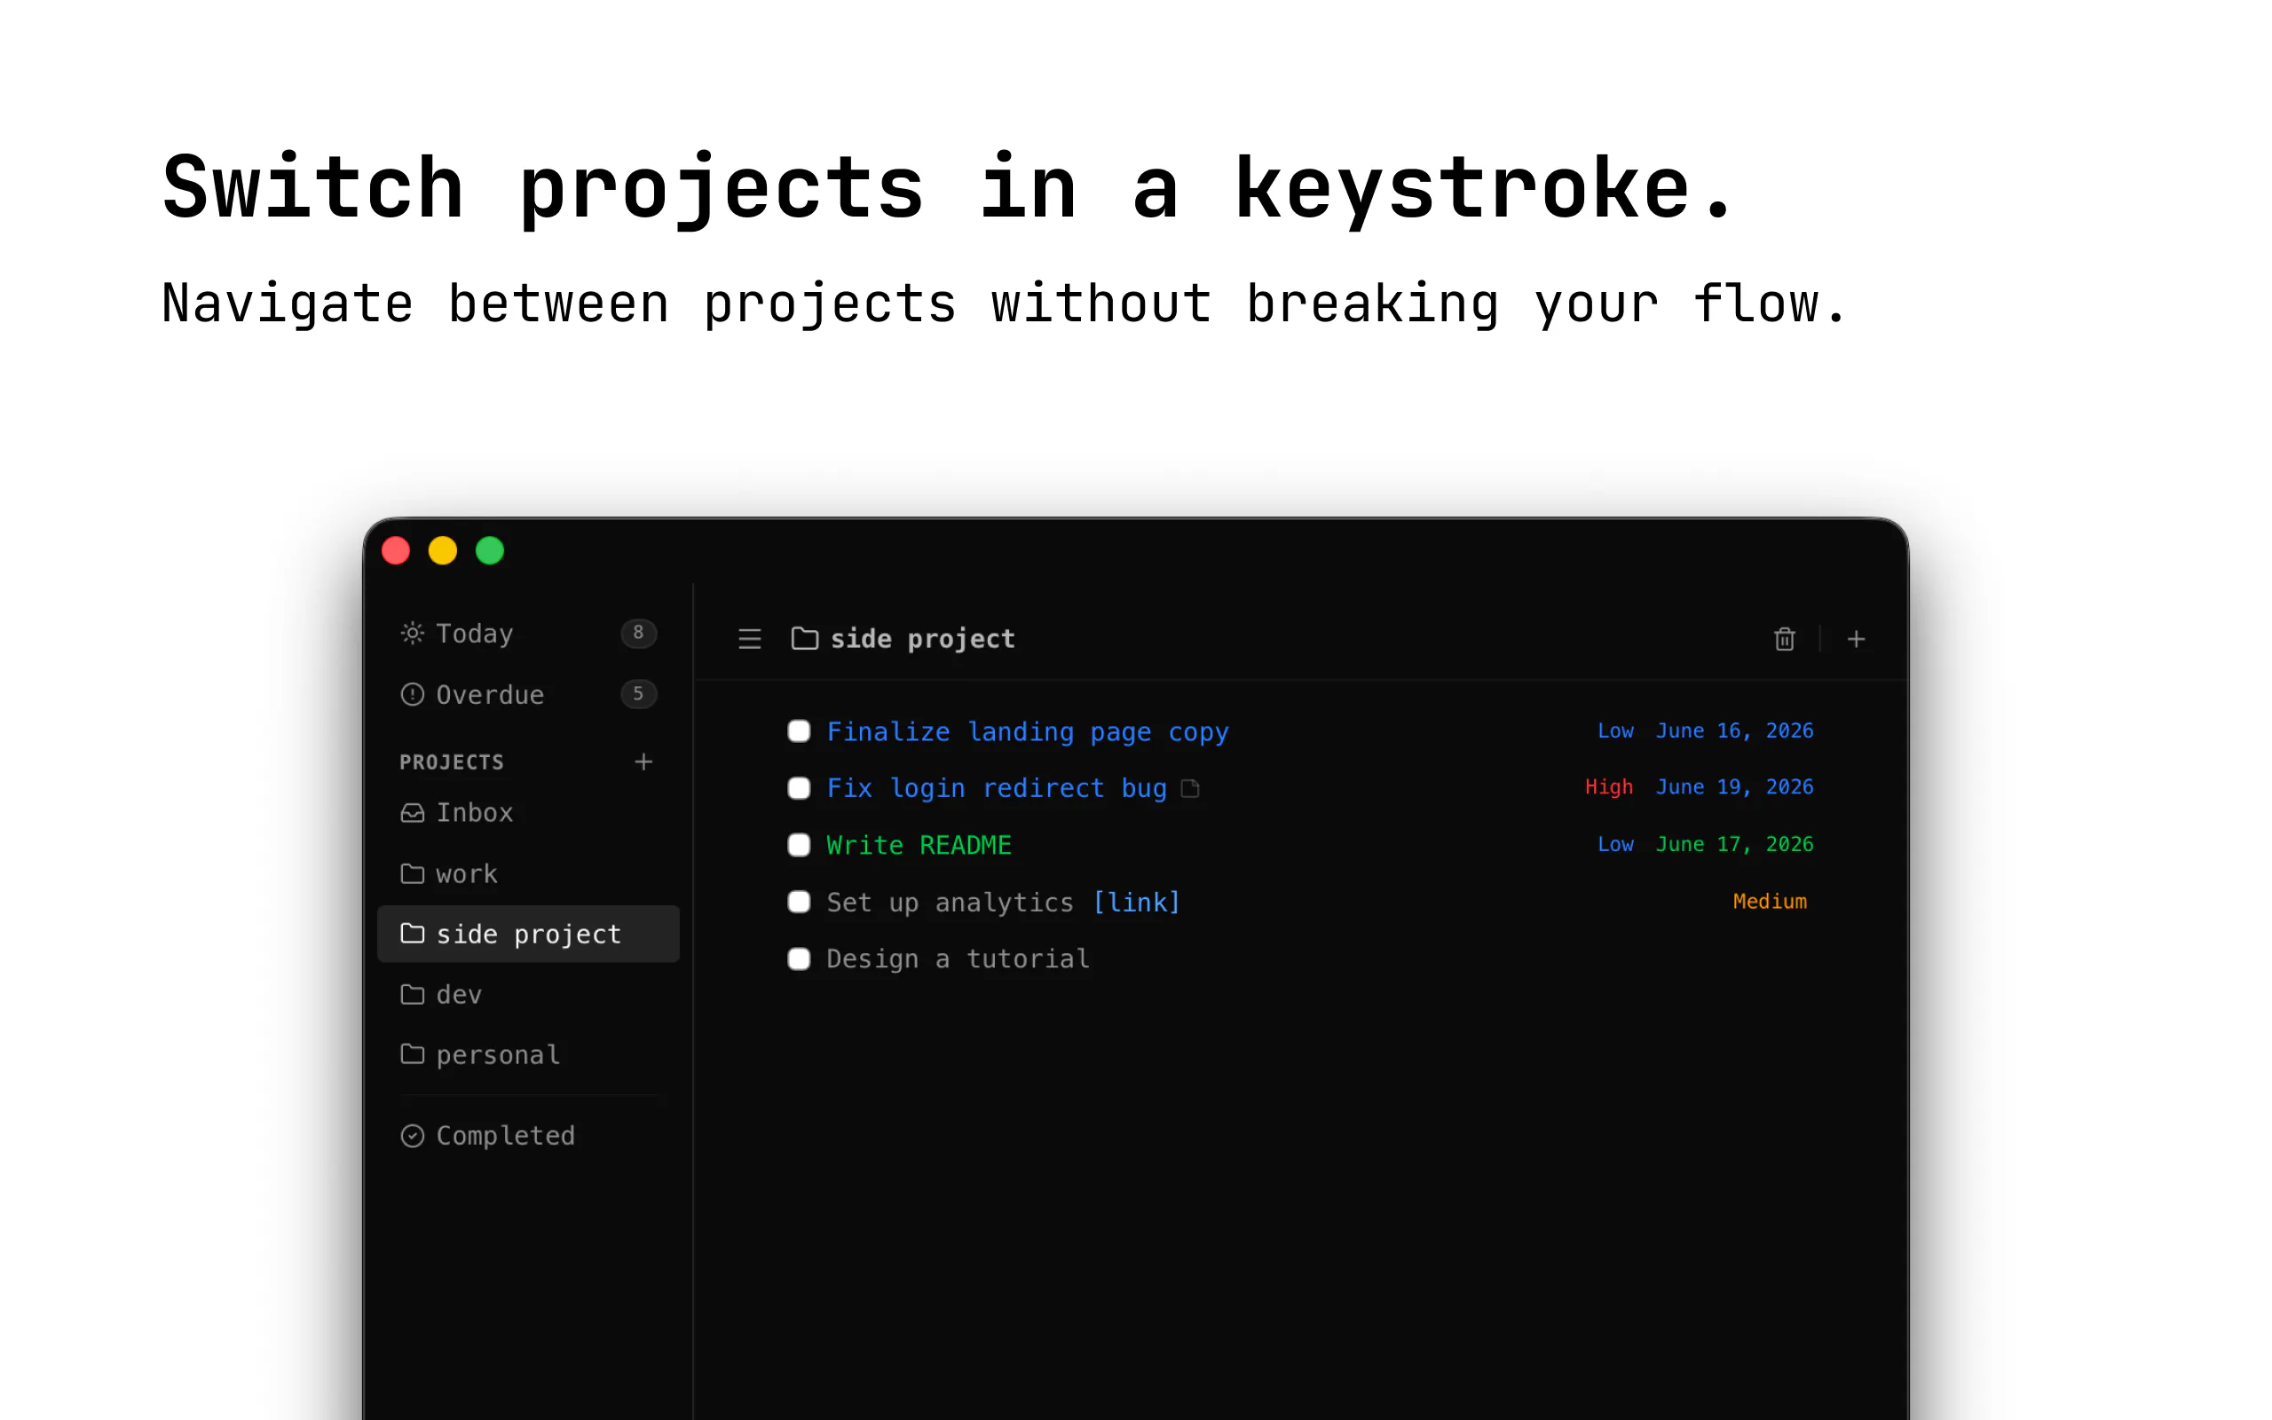Screen dimensions: 2272x1420
Task: Toggle the sidebar with the hamburger menu icon
Action: coord(749,640)
